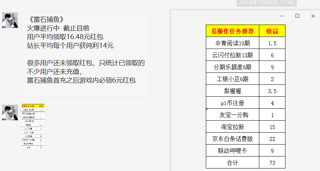Click the 22 value for 京东白条话费版
Screen dimensions: 320x171
point(272,139)
